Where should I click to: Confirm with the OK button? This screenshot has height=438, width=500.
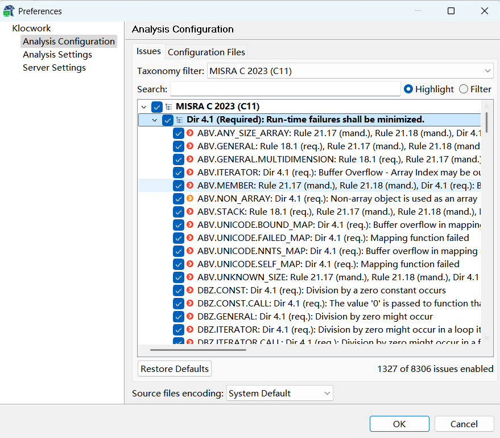[399, 424]
